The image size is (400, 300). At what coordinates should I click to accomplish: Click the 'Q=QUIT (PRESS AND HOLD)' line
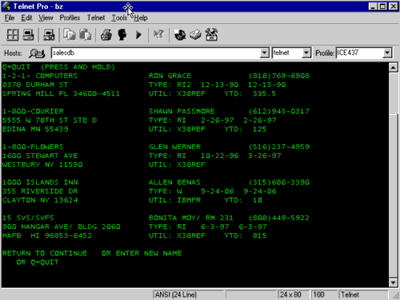[59, 67]
